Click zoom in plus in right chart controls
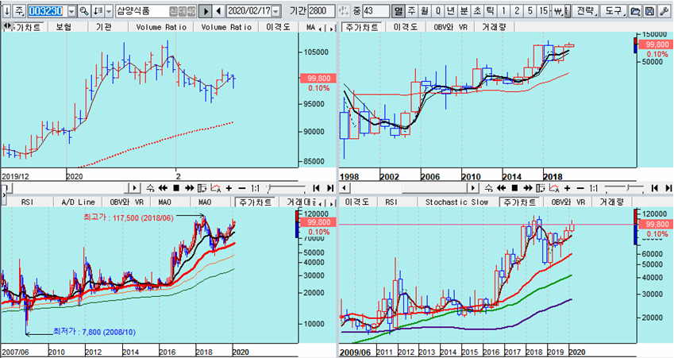This screenshot has height=358, width=674. 568,188
